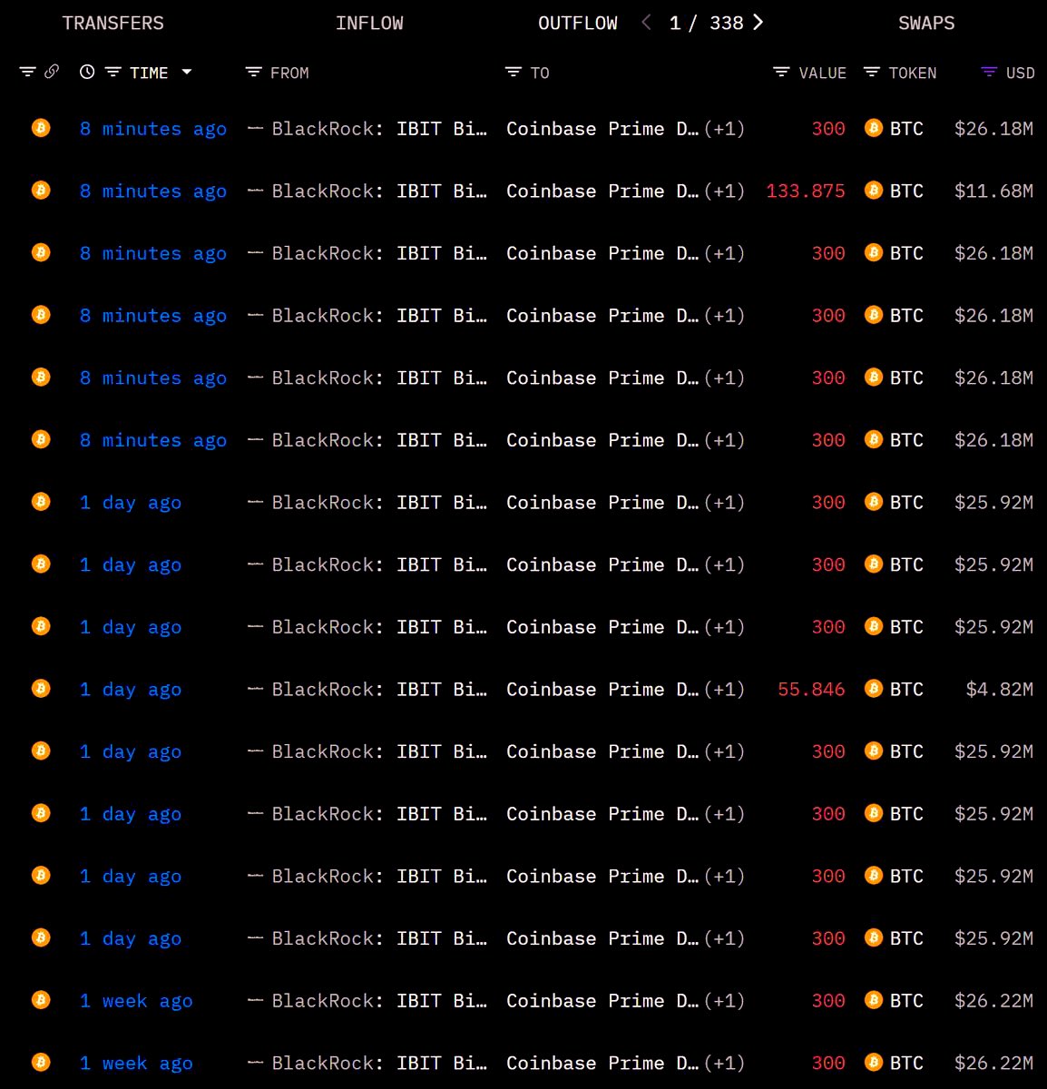Open the filter icon beside FROM
This screenshot has height=1089, width=1047.
click(x=254, y=73)
